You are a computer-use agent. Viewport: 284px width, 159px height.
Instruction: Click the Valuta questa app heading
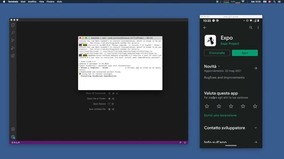(x=221, y=93)
